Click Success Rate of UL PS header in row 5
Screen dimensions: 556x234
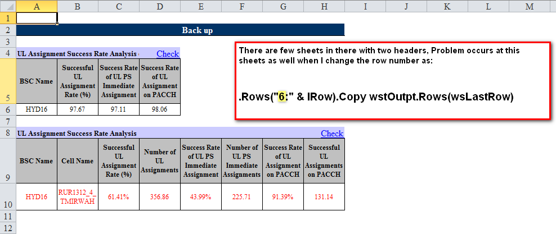pos(119,81)
